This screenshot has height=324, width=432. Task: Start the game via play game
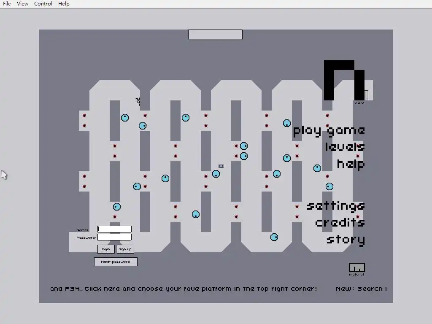tap(329, 131)
